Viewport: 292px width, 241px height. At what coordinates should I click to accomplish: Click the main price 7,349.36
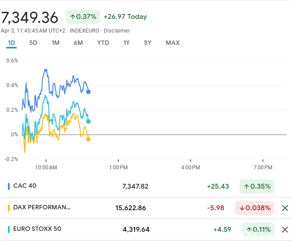click(x=30, y=18)
